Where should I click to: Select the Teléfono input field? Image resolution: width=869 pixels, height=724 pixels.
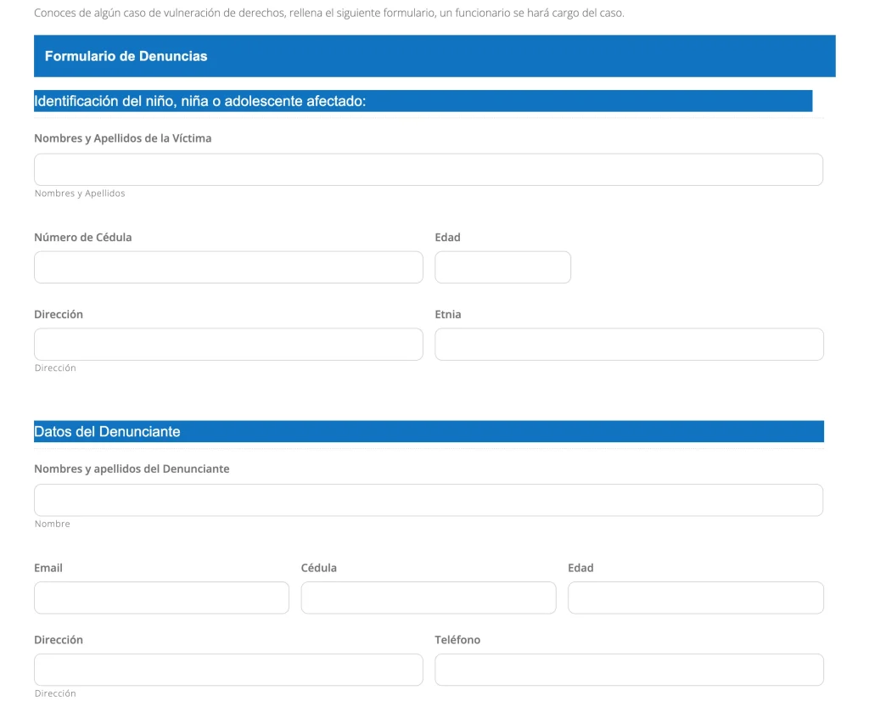[629, 670]
